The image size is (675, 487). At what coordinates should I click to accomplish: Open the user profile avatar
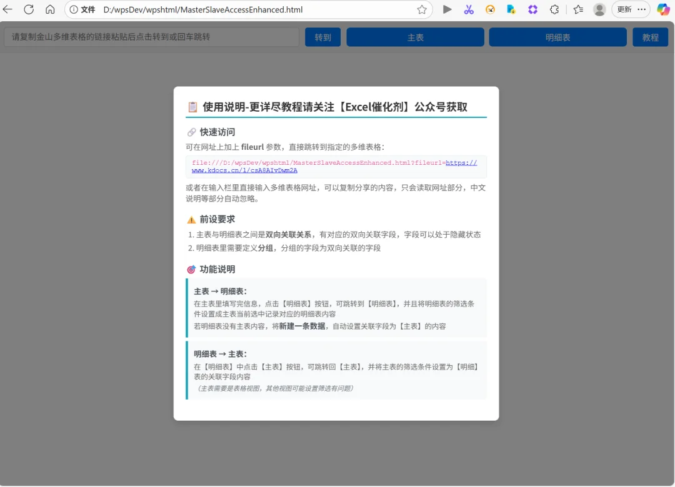click(x=599, y=9)
